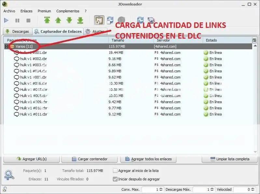Click the Descargas Máx. value field
260x194 pixels.
tap(201, 189)
